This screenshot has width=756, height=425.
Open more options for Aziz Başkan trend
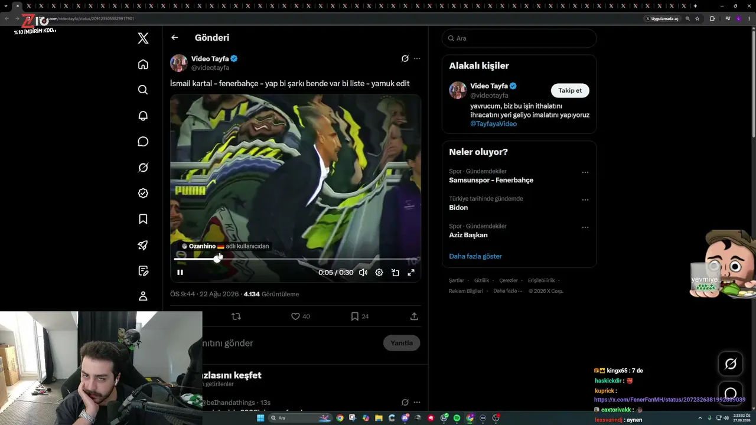click(585, 227)
